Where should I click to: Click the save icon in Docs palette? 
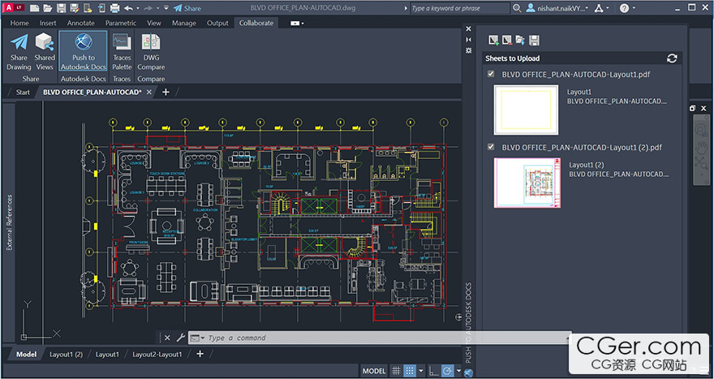(x=534, y=40)
